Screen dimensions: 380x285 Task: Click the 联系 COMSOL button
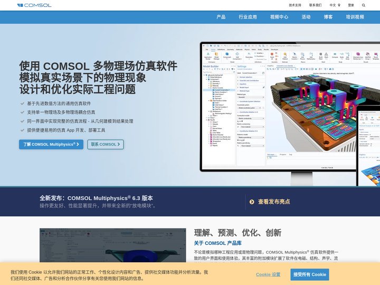(x=106, y=145)
